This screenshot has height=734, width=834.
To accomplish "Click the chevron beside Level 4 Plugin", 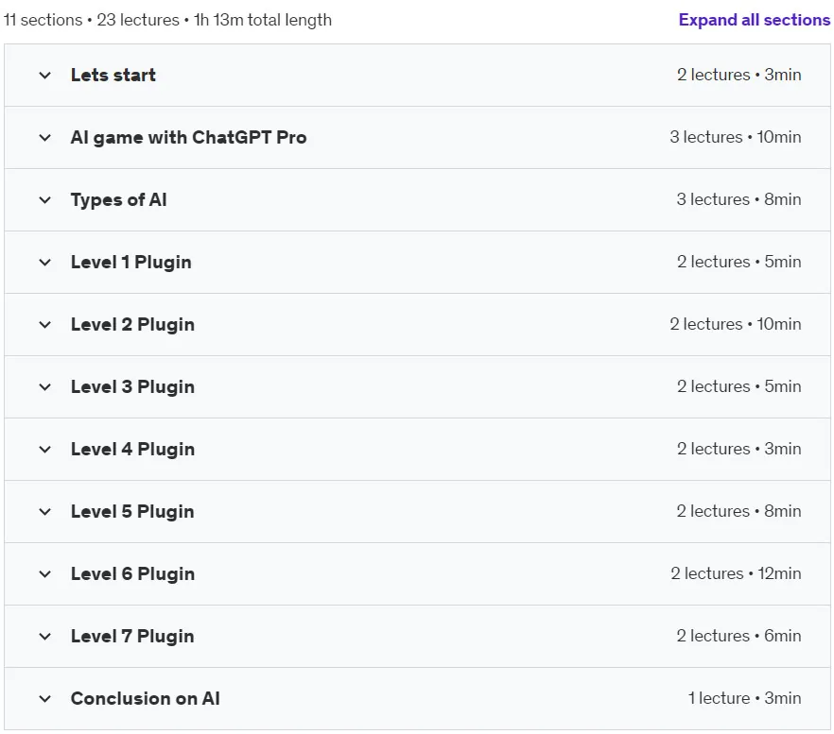I will coord(45,449).
